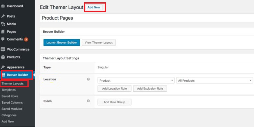This screenshot has height=127, width=254.
Task: Click Add New in sidebar submenu
Action: pos(8,121)
